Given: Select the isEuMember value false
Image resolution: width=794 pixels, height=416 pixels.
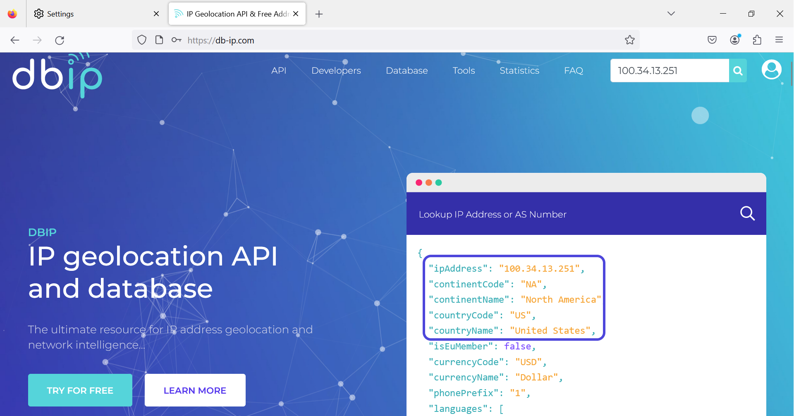Looking at the screenshot, I should coord(517,347).
